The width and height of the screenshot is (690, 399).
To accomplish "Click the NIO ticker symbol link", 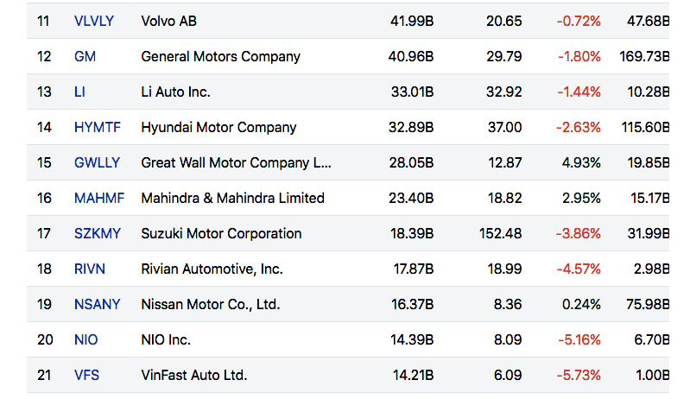I will [86, 339].
